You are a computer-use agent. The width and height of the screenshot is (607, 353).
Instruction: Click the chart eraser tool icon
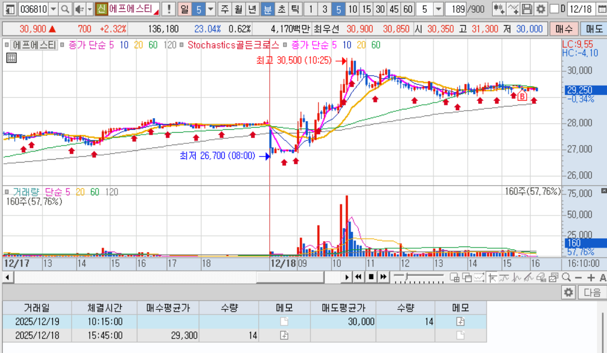(541, 277)
